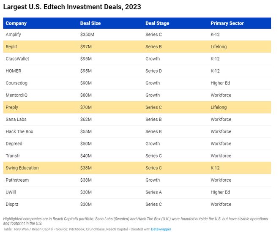This screenshot has height=232, width=279.
Task: Select the highlighted Preply company cell
Action: [12, 107]
